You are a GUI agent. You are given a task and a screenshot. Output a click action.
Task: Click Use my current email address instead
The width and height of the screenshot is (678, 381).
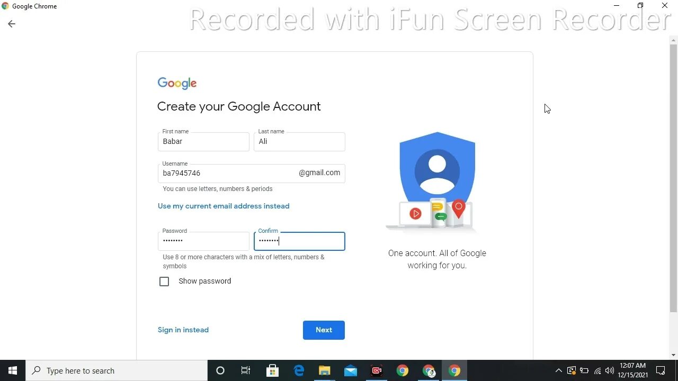pyautogui.click(x=224, y=206)
